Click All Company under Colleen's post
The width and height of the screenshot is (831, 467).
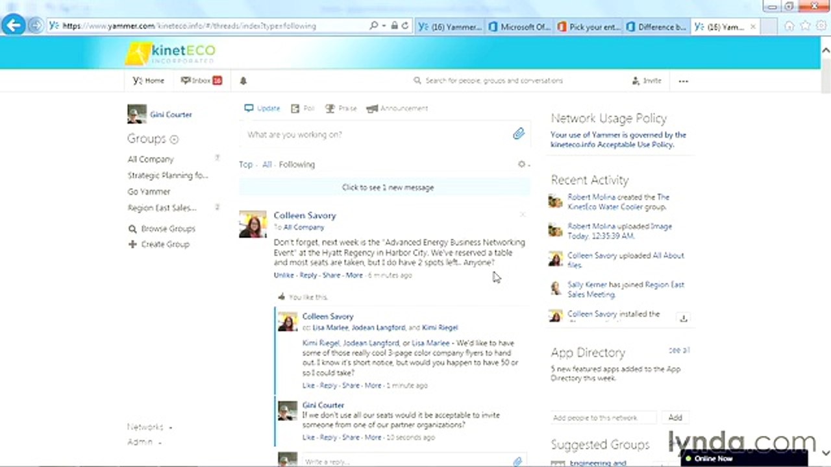pyautogui.click(x=303, y=228)
